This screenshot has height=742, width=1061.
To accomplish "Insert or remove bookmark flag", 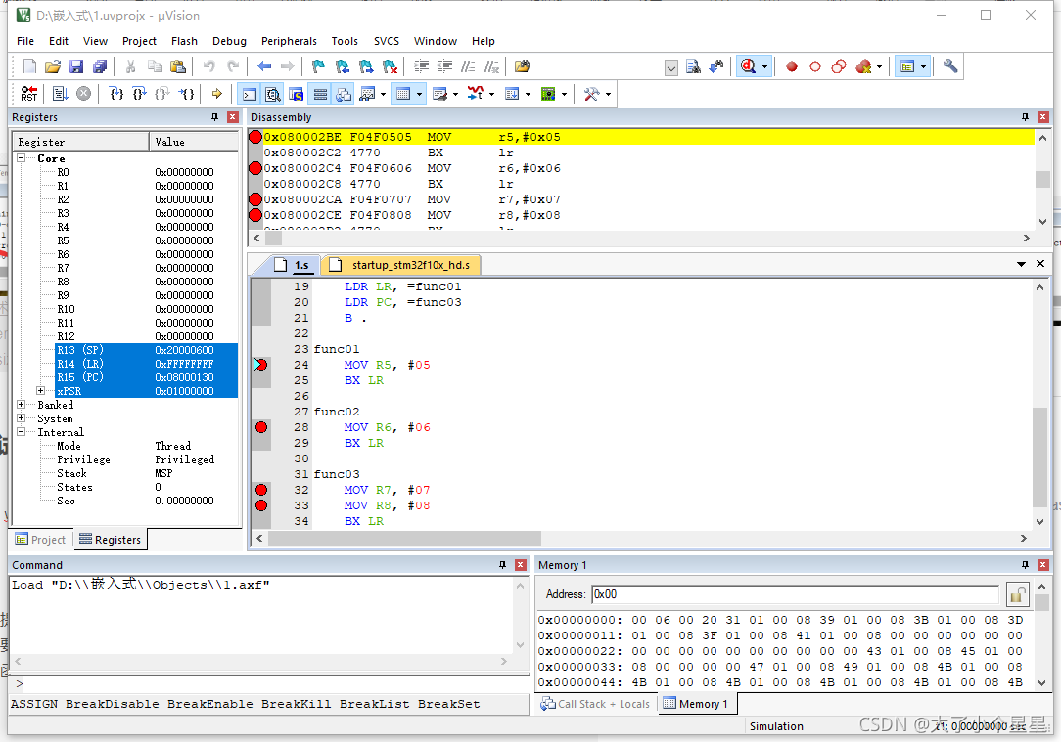I will coord(318,66).
